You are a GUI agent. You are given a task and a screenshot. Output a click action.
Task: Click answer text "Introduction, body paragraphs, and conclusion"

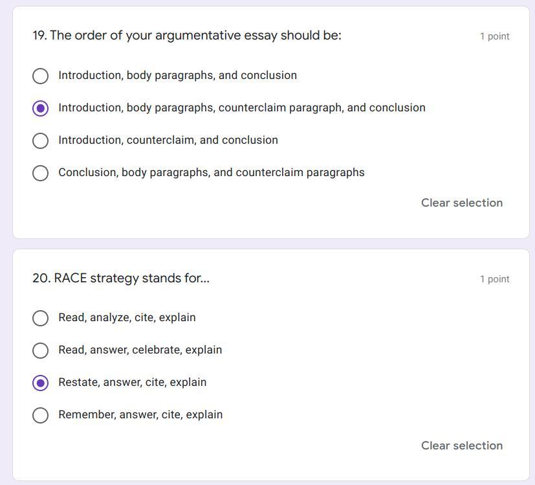click(177, 75)
